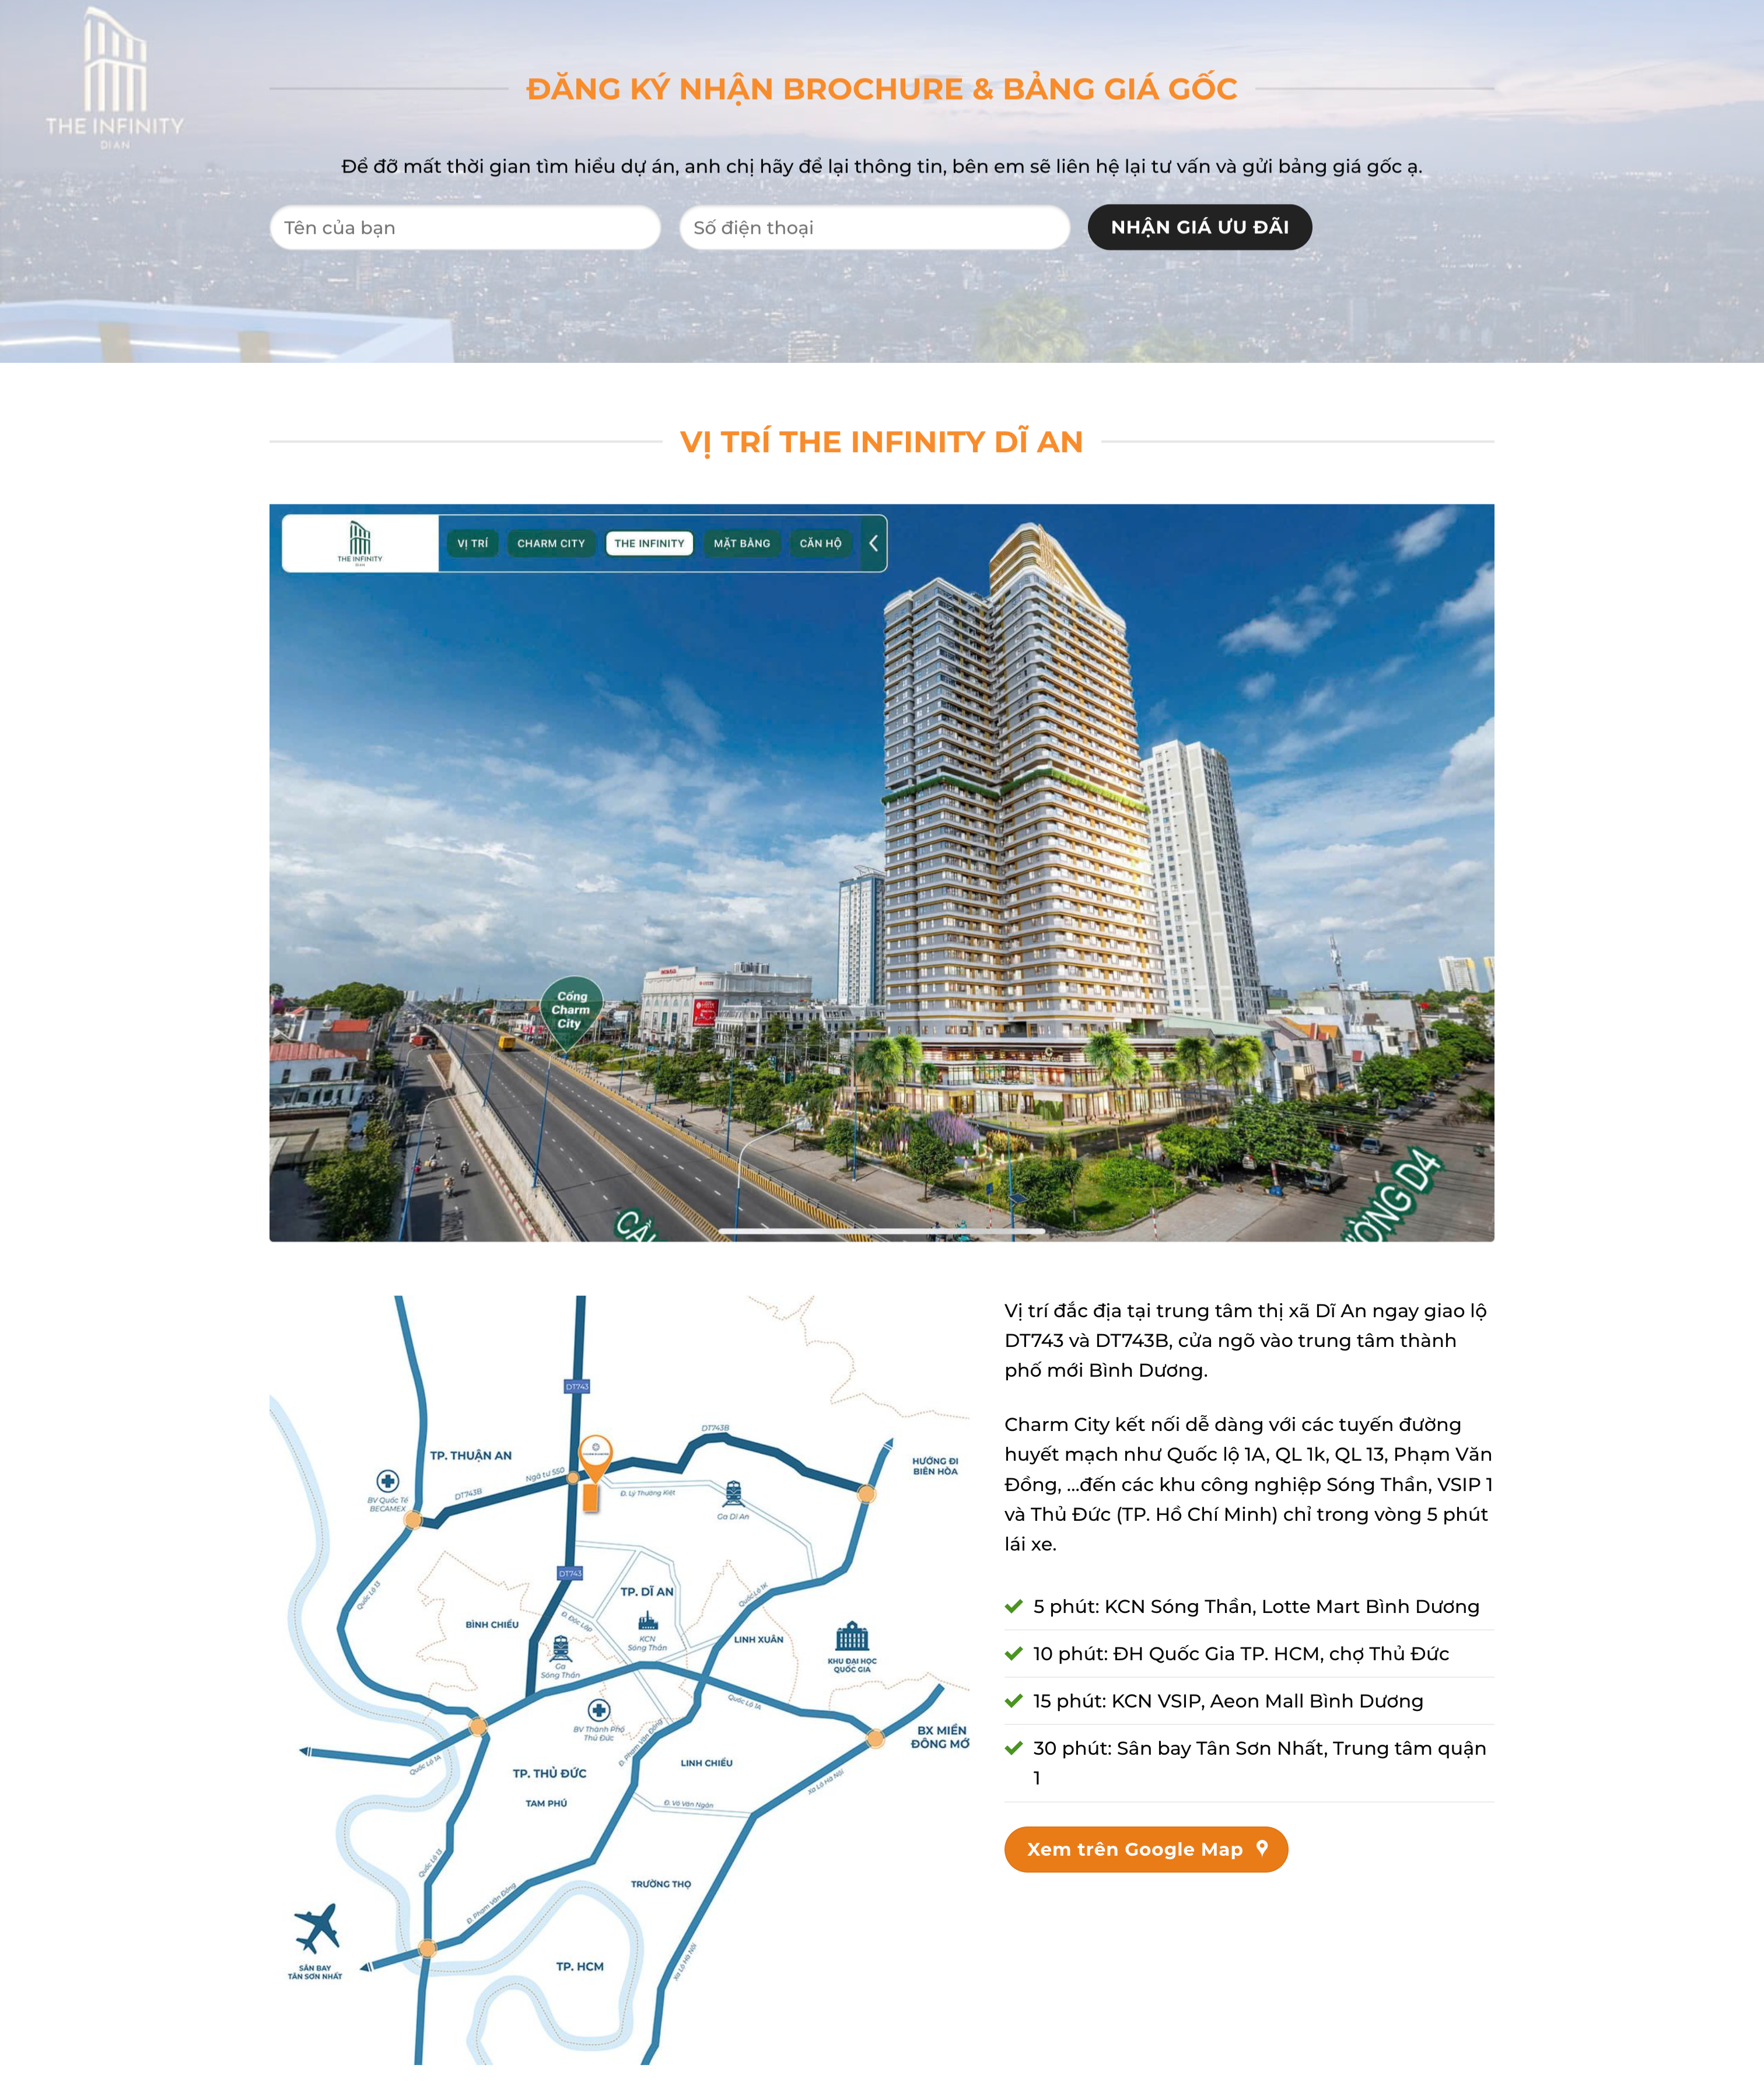This screenshot has height=2082, width=1764.
Task: Click Khu Đại Học Quốc Gia building icon
Action: pyautogui.click(x=852, y=1637)
